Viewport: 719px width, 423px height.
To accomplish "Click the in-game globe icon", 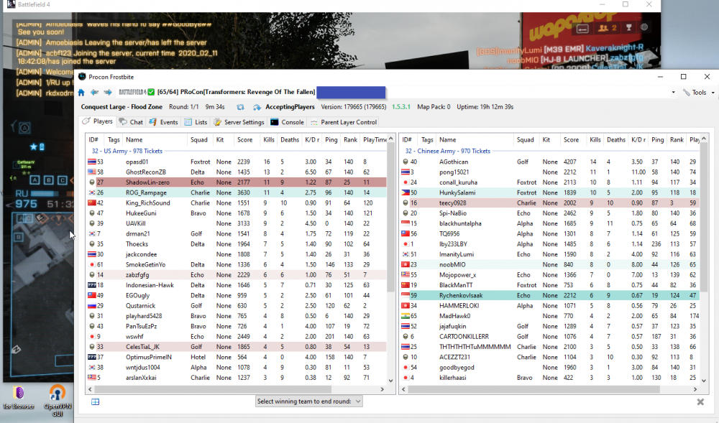I will pos(644,27).
